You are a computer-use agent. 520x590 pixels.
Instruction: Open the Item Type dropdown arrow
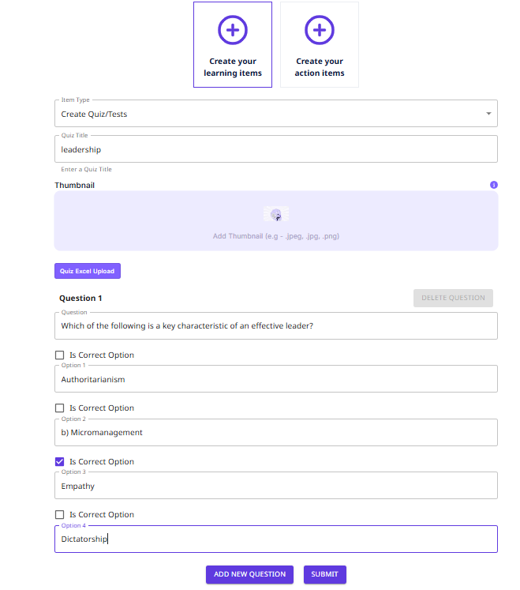click(488, 115)
